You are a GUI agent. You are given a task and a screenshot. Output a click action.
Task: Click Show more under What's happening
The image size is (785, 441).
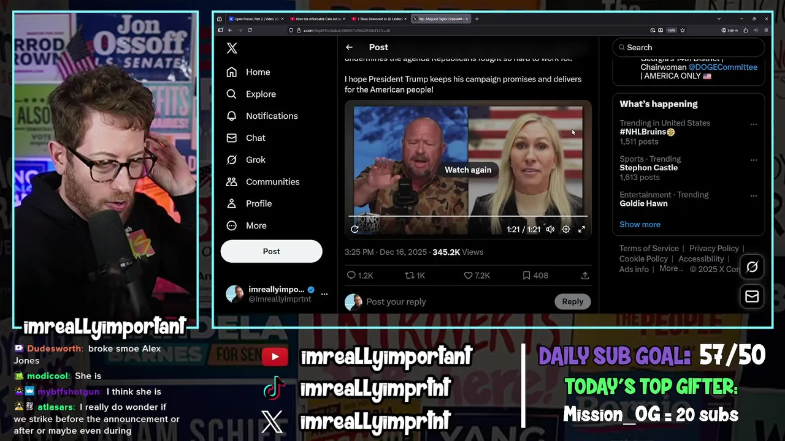tap(640, 224)
